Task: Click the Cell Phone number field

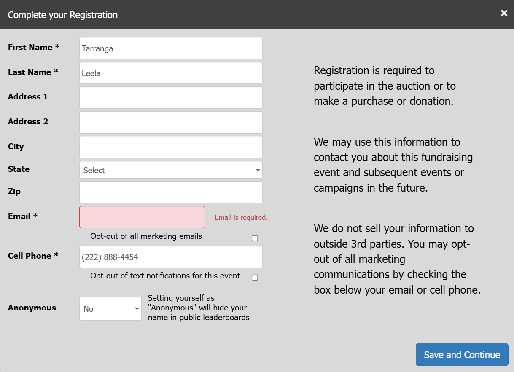Action: [171, 257]
